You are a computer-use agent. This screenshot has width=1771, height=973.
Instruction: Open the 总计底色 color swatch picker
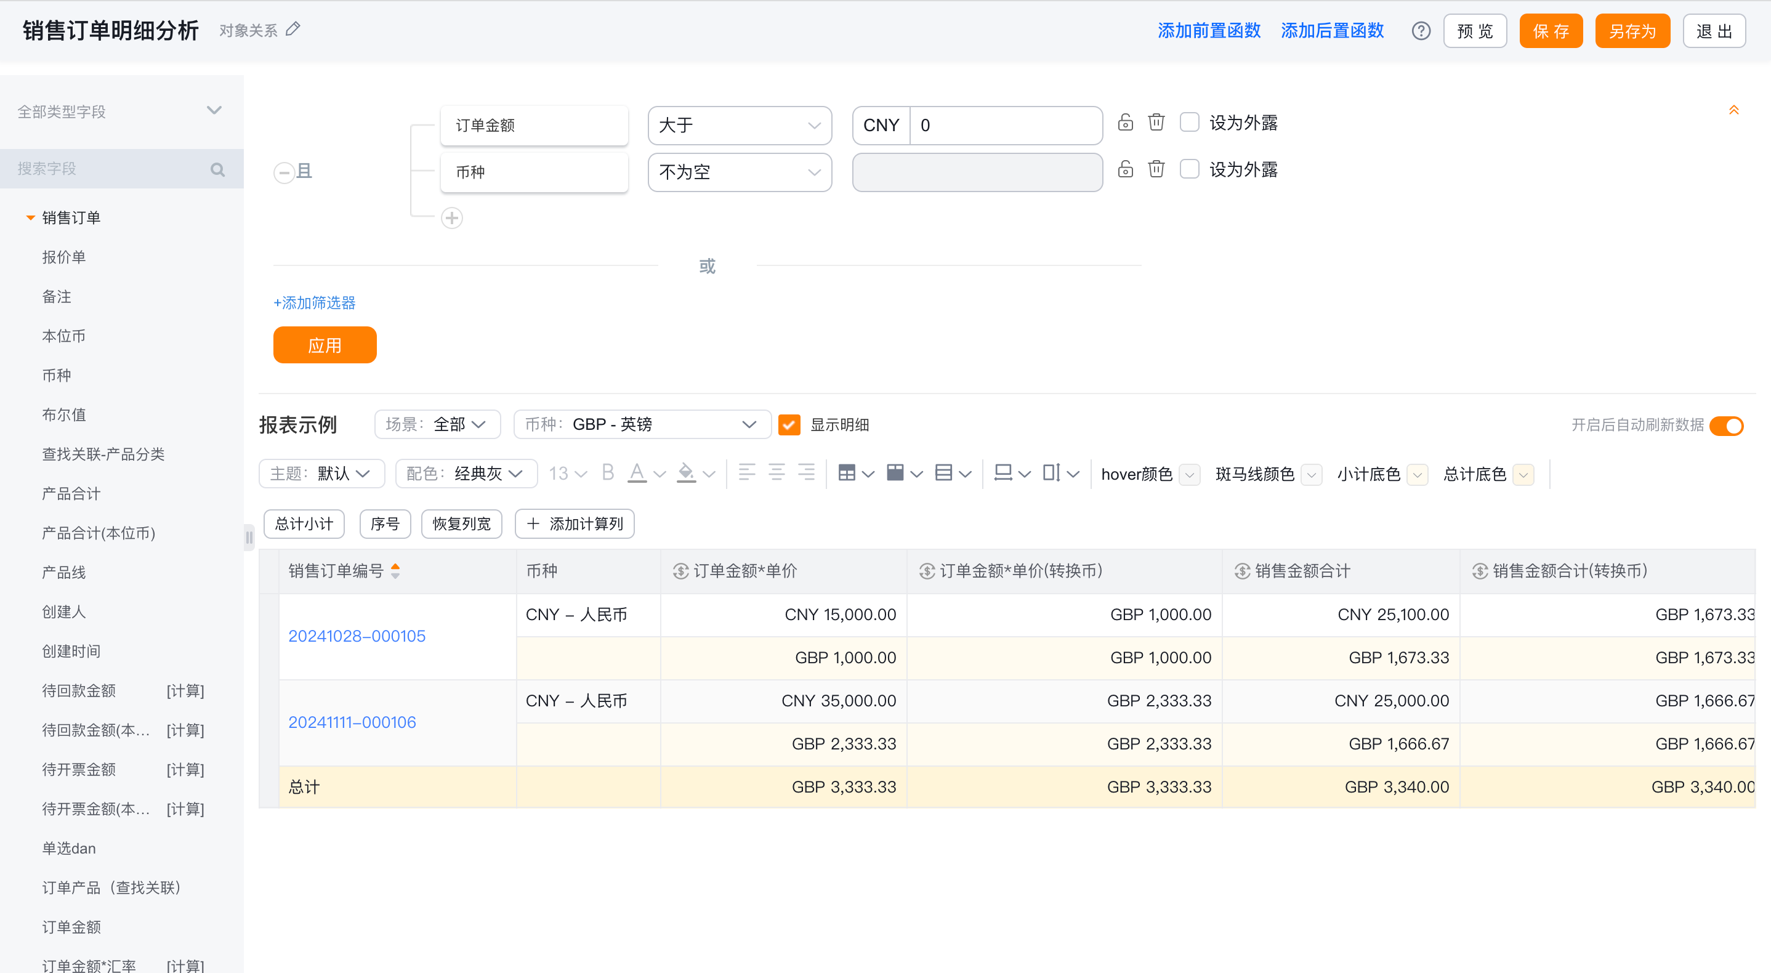coord(1523,474)
